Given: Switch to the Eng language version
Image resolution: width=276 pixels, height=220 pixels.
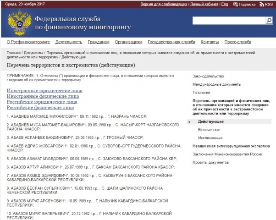Looking at the screenshot, I should pyautogui.click(x=224, y=4).
